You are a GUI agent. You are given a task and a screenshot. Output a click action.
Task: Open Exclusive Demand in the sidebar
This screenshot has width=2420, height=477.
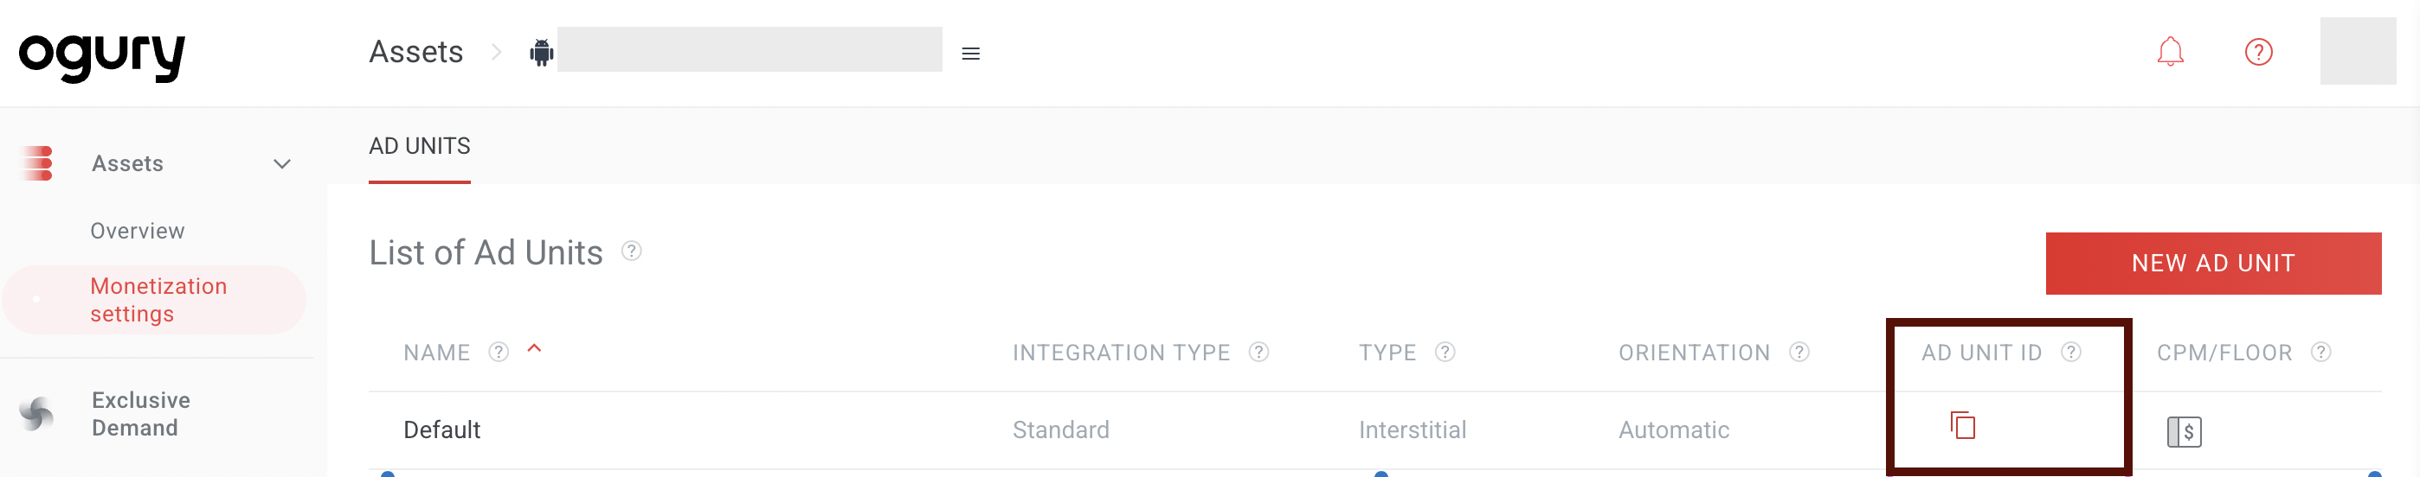coord(141,413)
